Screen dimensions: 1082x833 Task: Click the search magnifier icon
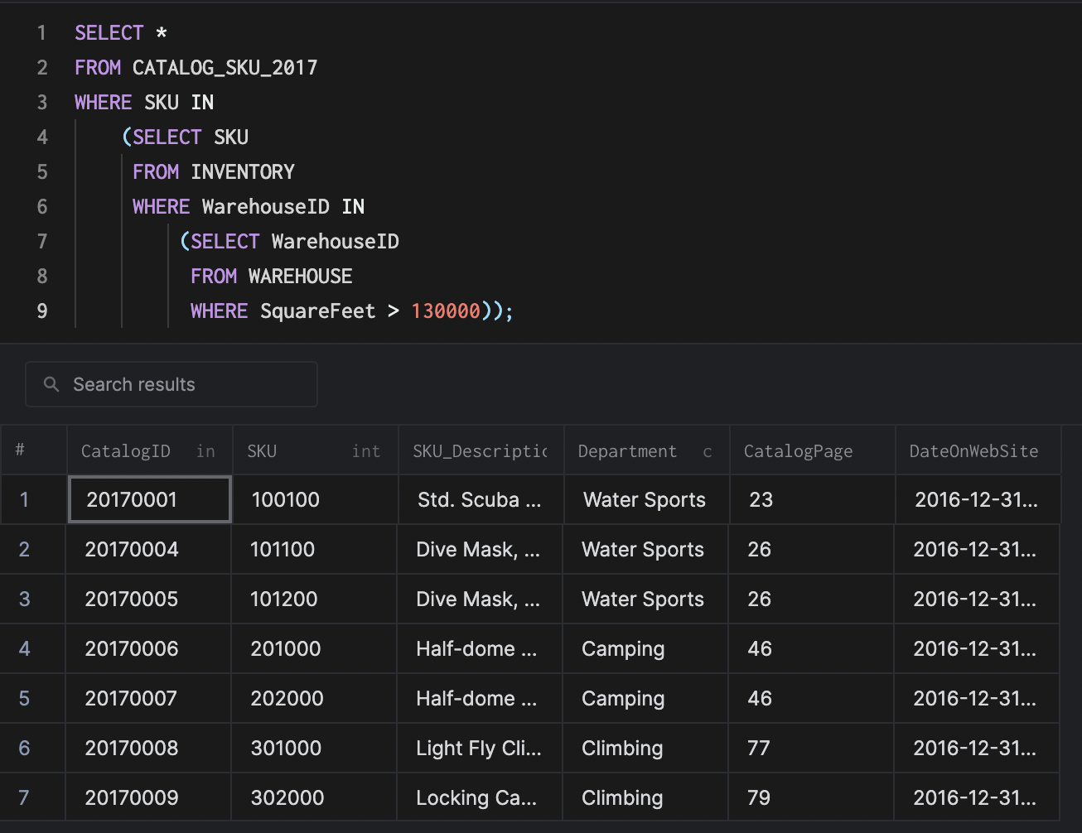point(51,384)
